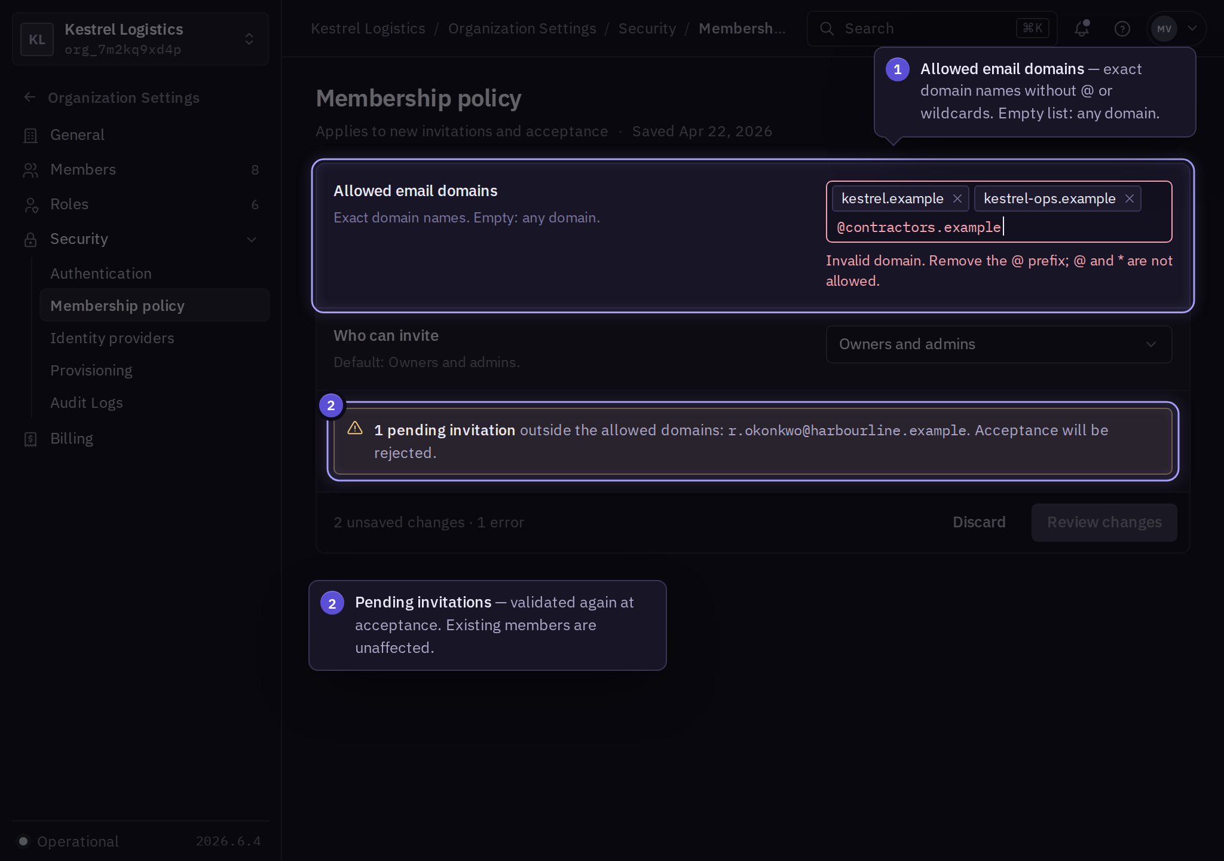The image size is (1224, 861).
Task: Click into the @contractors.example domain input
Action: (998, 227)
